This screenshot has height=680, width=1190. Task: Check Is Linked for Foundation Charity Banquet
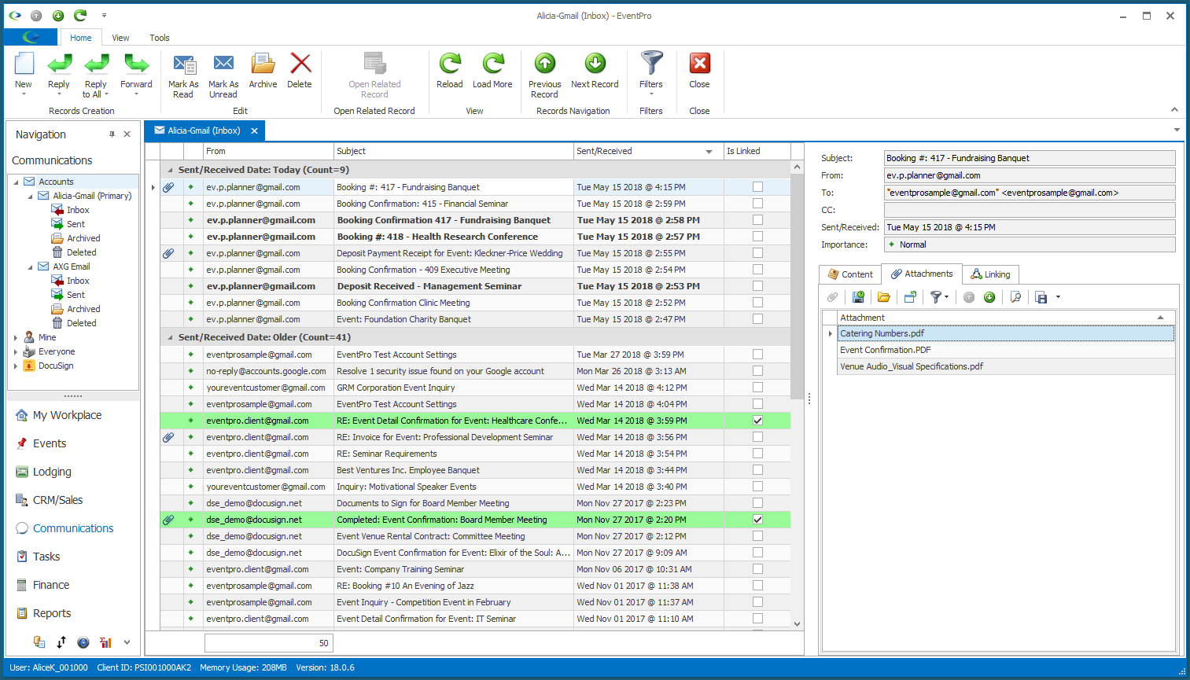757,319
